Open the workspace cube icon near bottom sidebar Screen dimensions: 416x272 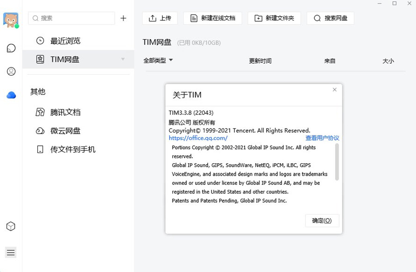tap(11, 226)
